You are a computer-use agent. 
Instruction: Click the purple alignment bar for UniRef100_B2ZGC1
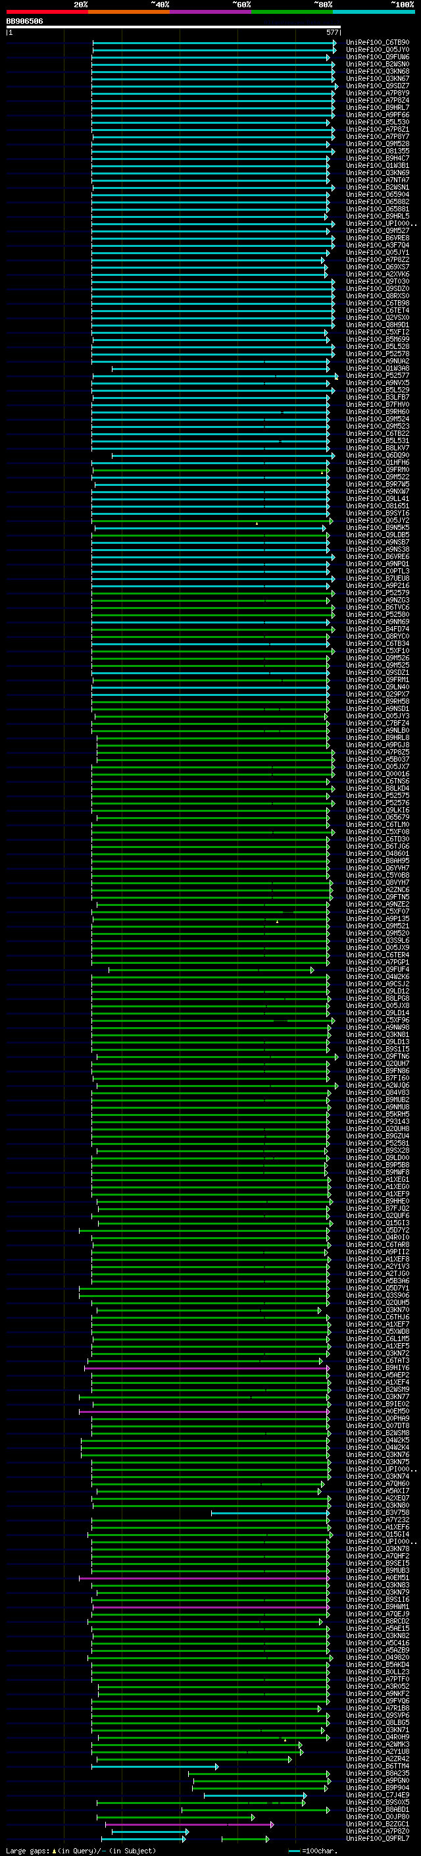coord(189,1824)
